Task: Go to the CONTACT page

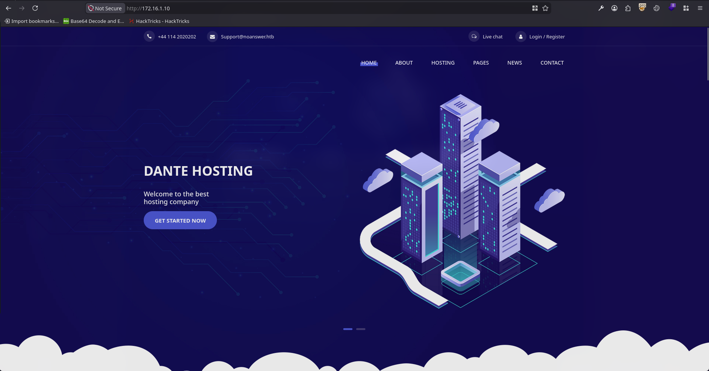Action: click(x=552, y=63)
